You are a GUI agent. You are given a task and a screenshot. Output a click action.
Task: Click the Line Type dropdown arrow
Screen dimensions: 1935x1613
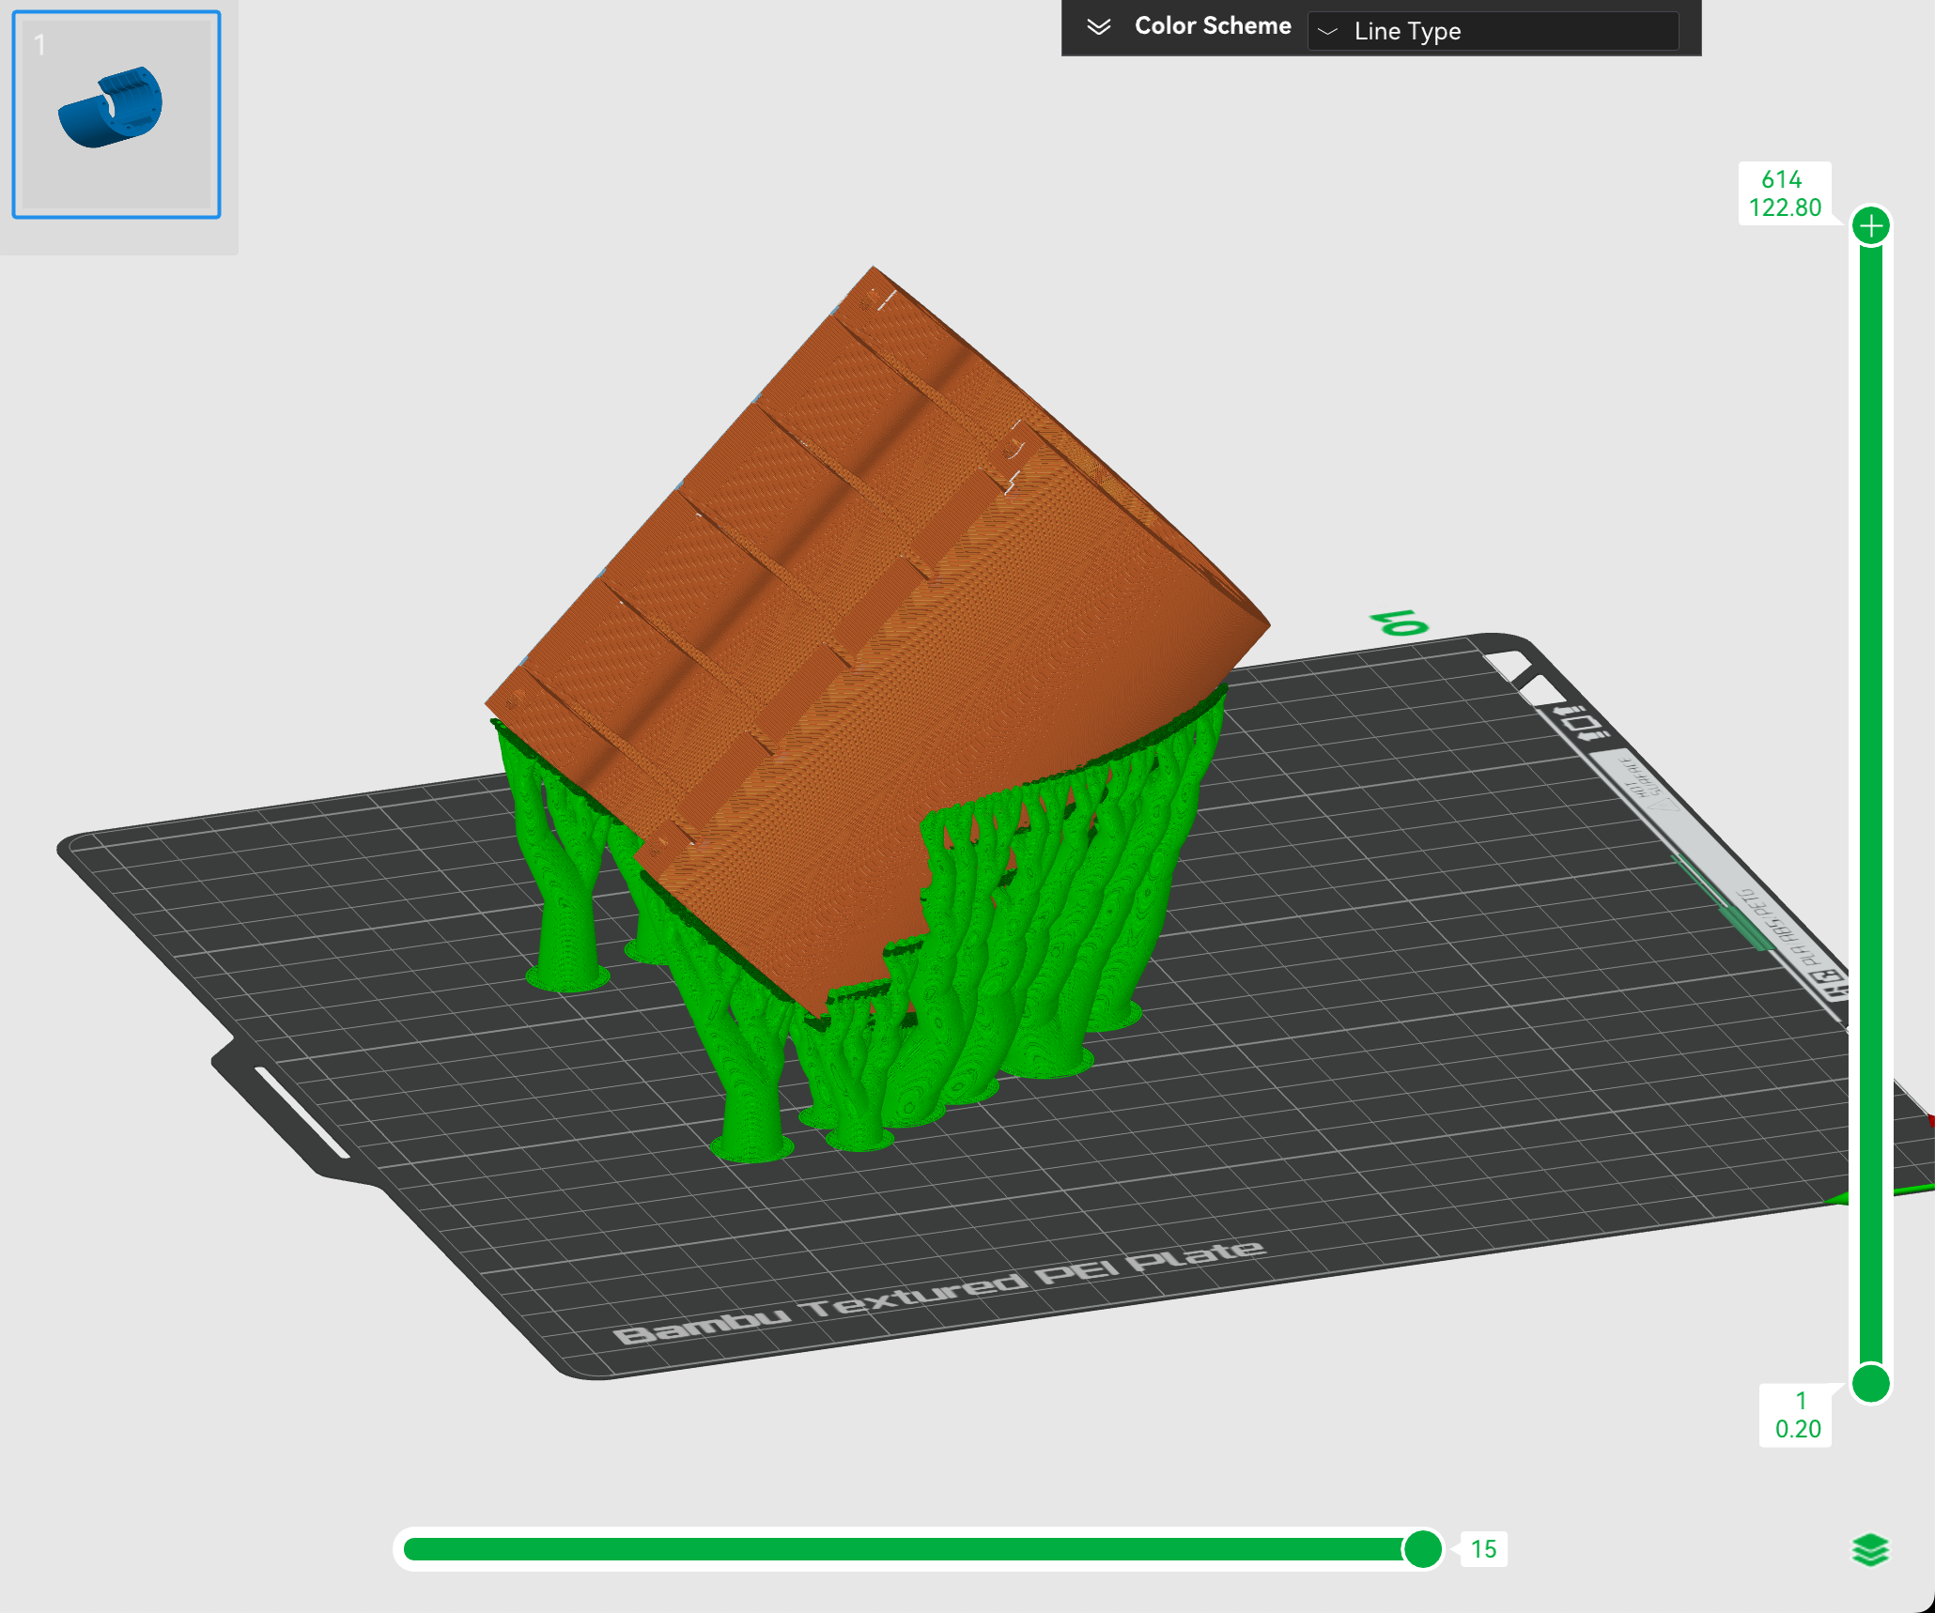pyautogui.click(x=1327, y=32)
